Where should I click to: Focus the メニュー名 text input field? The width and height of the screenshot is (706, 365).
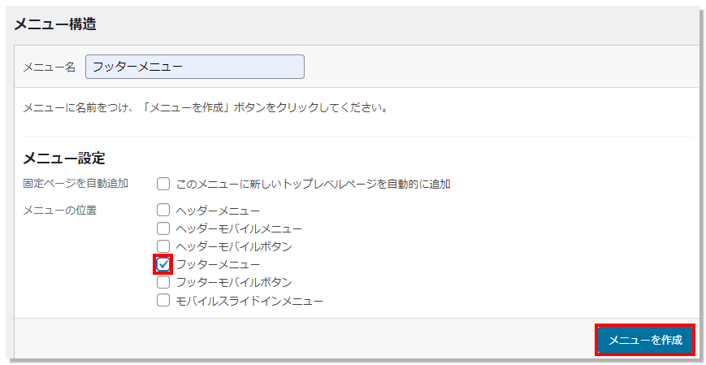coord(195,67)
